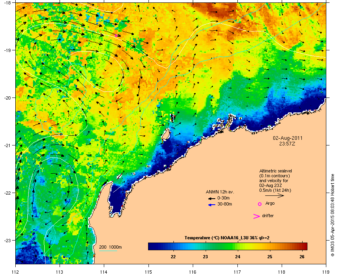Click the 0.5m/s velocity scale arrow
Screen dimensions: 338x274
tap(274, 196)
